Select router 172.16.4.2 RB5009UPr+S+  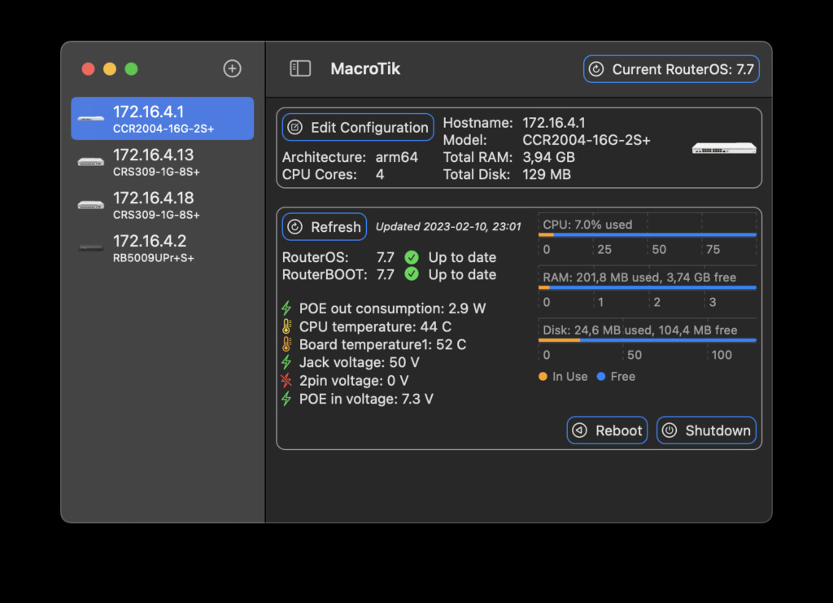pyautogui.click(x=163, y=247)
